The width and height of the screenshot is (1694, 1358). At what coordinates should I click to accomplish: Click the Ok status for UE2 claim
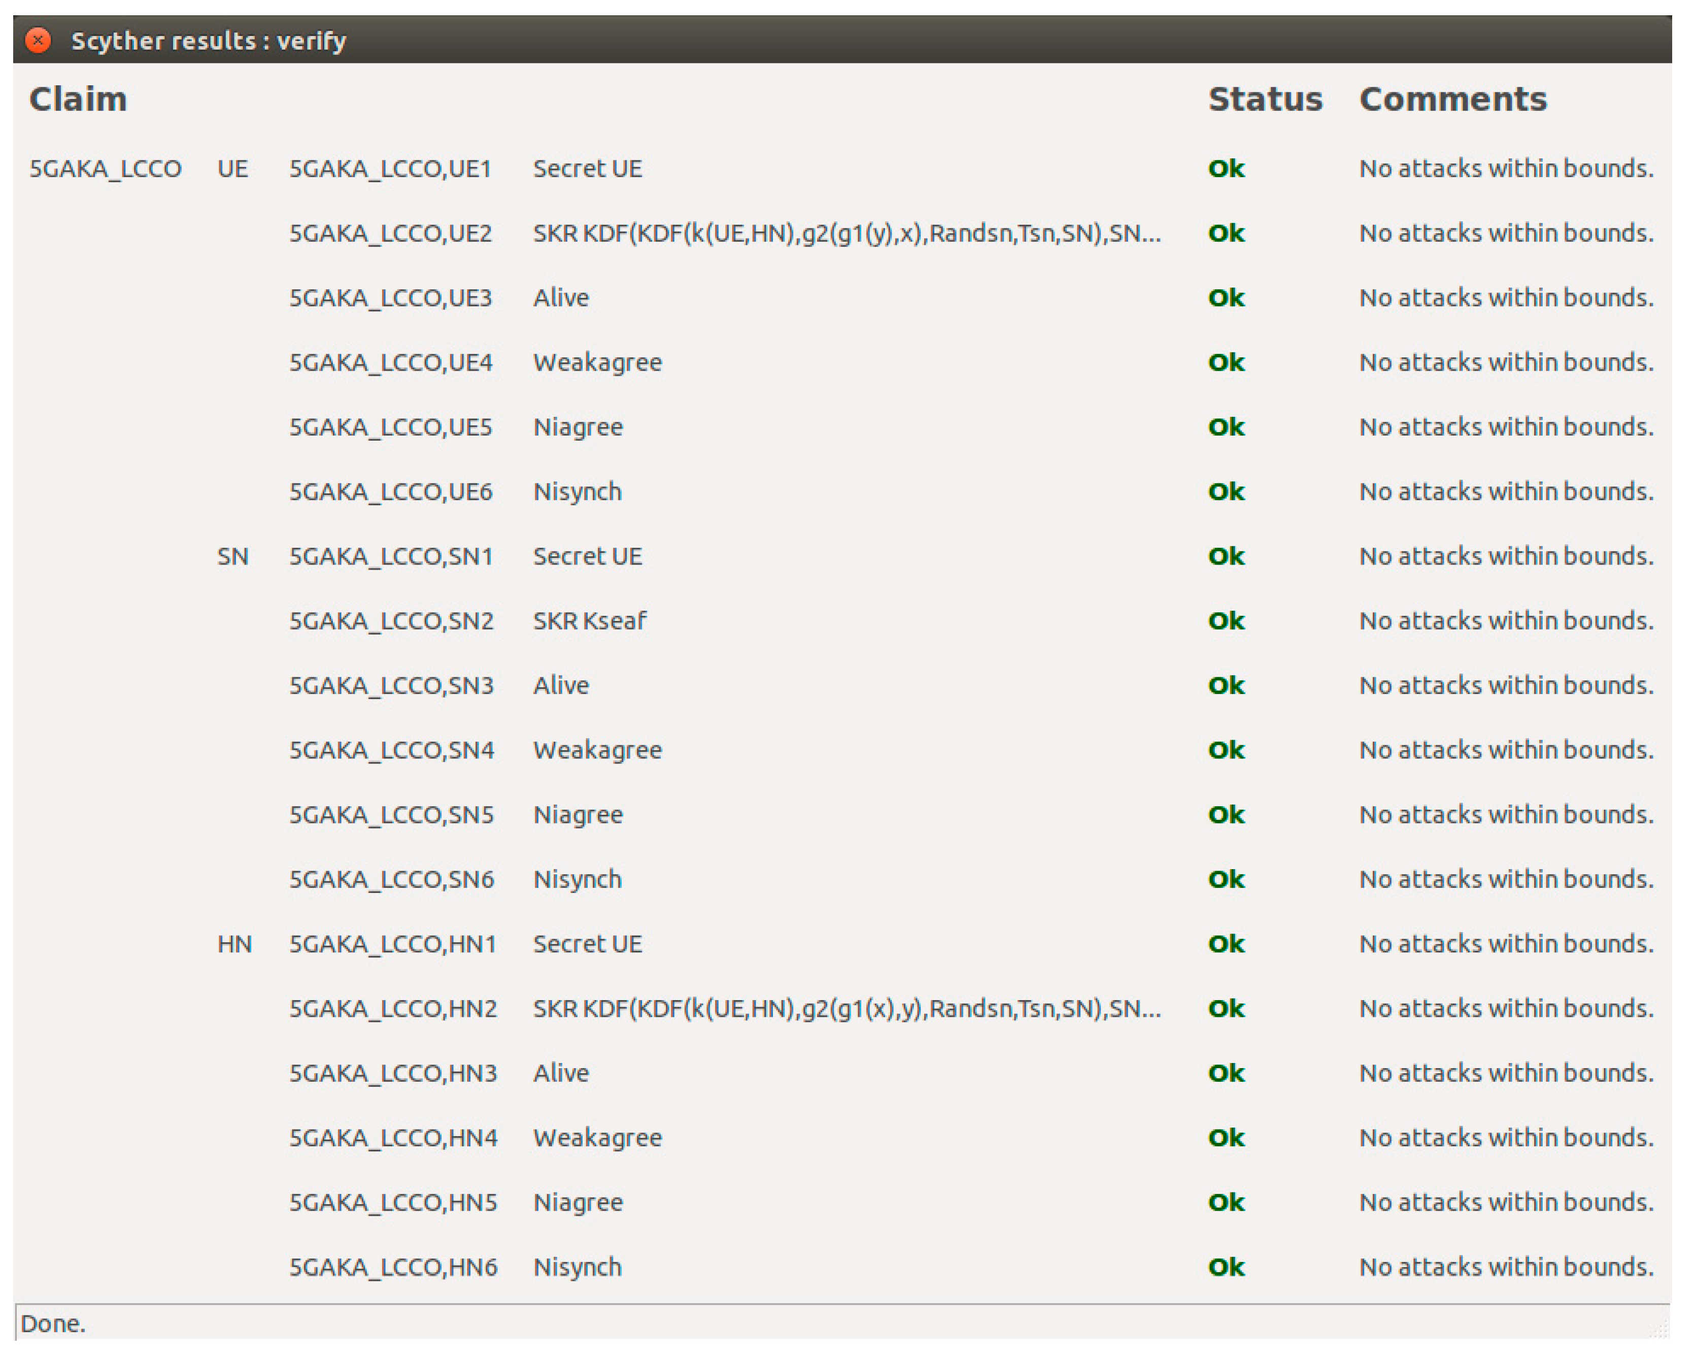pos(1226,234)
